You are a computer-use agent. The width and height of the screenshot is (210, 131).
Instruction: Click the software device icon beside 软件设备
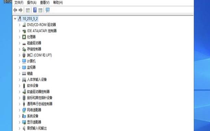tap(24, 86)
